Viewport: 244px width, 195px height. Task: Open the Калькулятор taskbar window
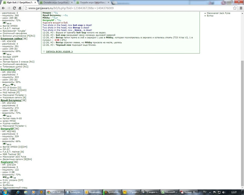(74, 192)
